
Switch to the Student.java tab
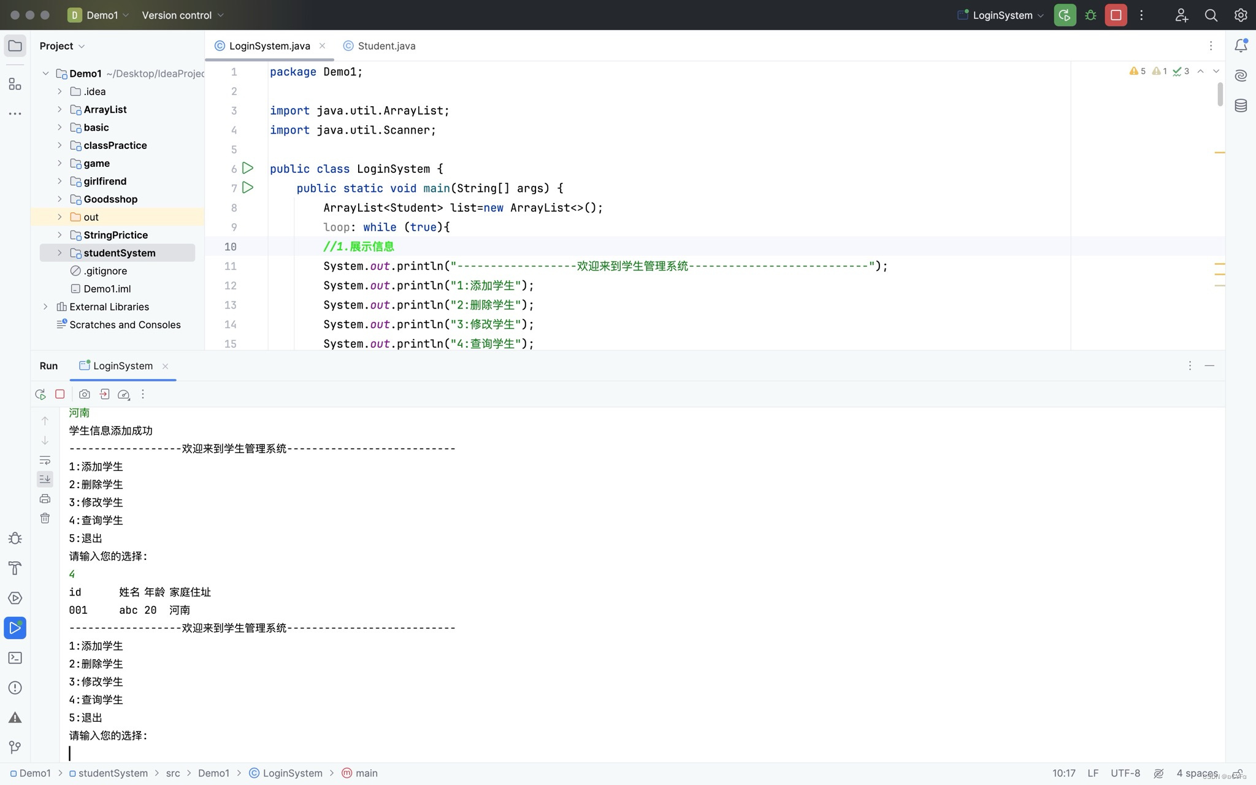380,46
